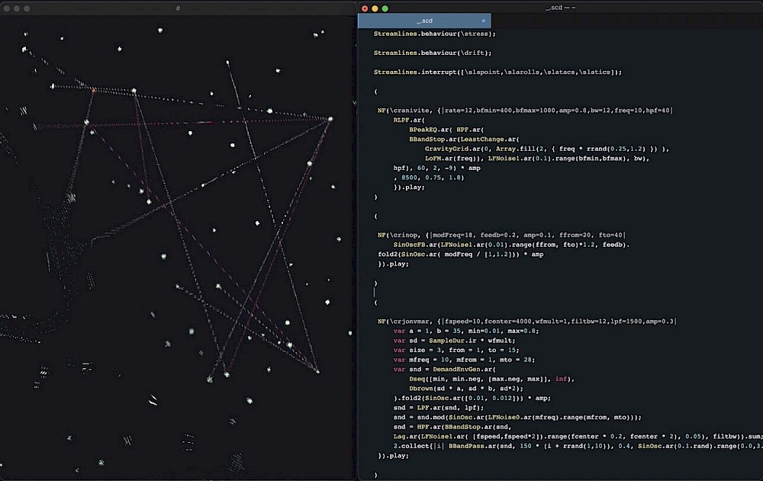Click the third gray window button of the visualization window
The image size is (763, 481).
click(x=27, y=8)
